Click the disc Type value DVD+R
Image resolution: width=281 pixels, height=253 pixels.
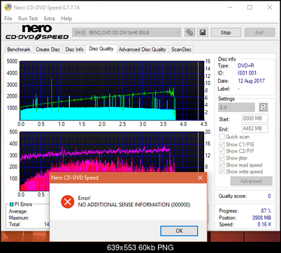click(x=246, y=66)
